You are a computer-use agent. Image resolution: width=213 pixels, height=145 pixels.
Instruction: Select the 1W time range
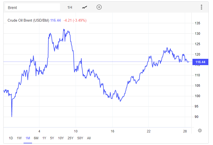19,138
